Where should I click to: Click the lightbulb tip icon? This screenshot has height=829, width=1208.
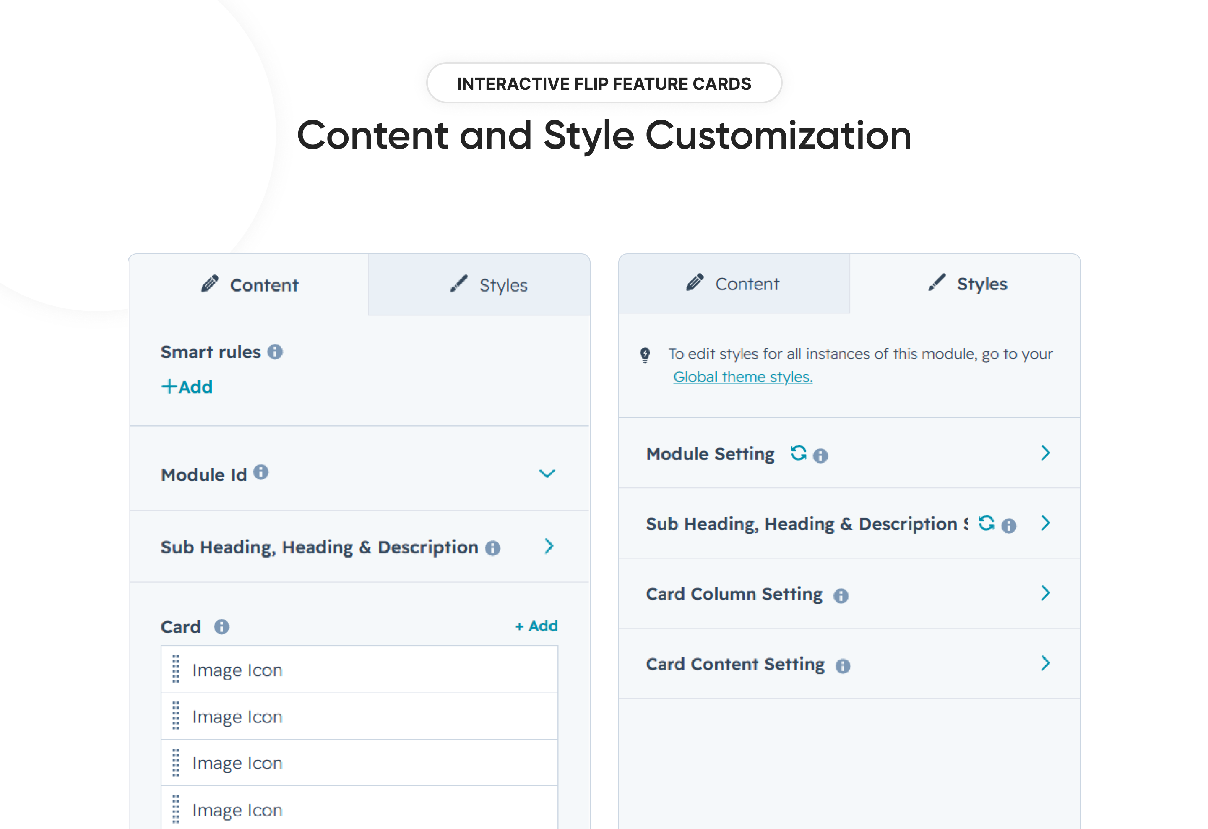(645, 355)
